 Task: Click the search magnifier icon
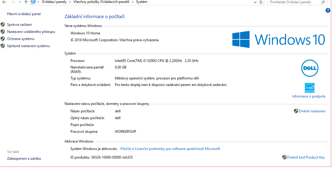(323, 2)
